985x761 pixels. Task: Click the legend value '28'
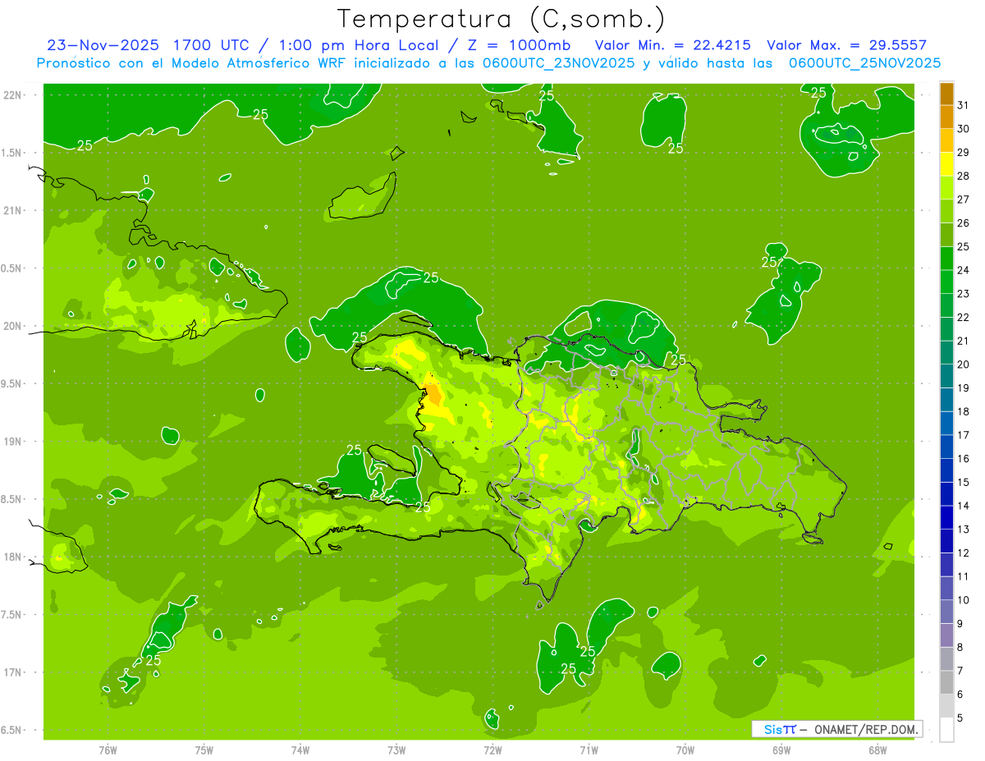point(964,176)
